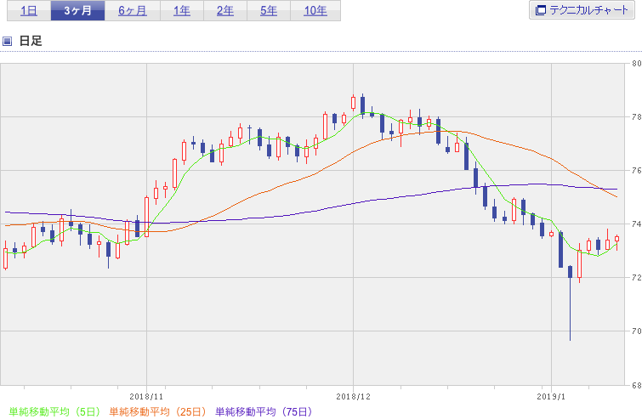Screen dimensions: 642x419
Task: Switch to the 2年 chart tab
Action: point(225,11)
